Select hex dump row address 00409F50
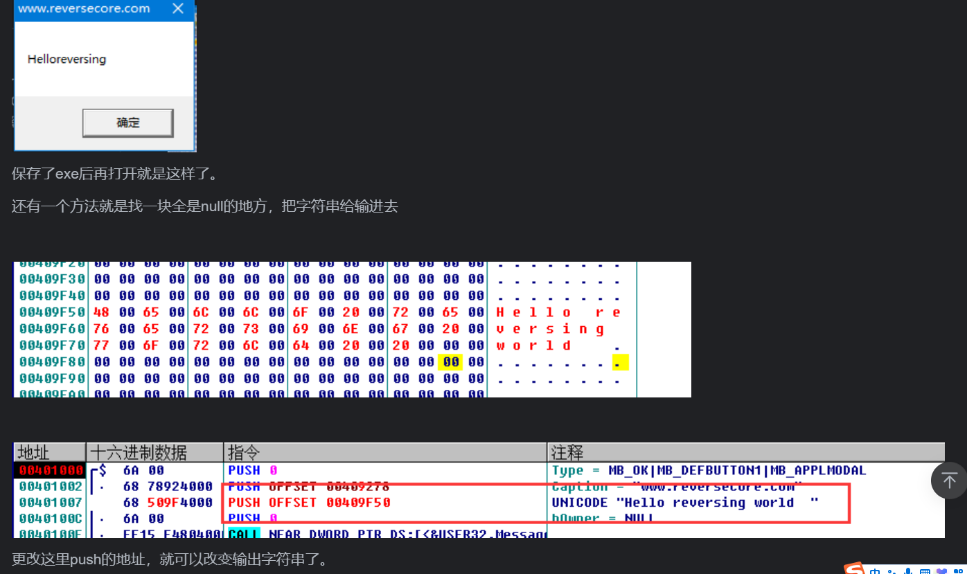Image resolution: width=967 pixels, height=574 pixels. coord(52,312)
